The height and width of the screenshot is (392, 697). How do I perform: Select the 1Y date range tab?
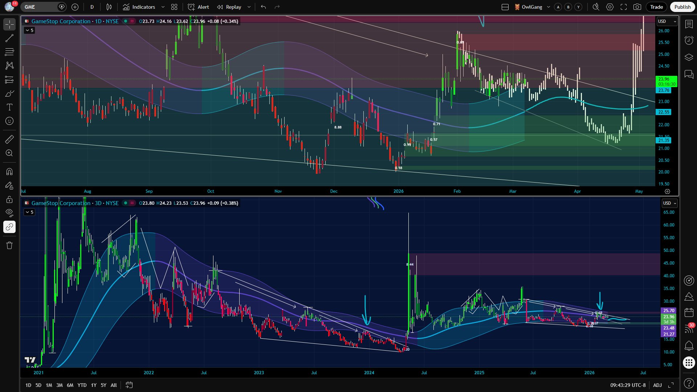point(94,385)
